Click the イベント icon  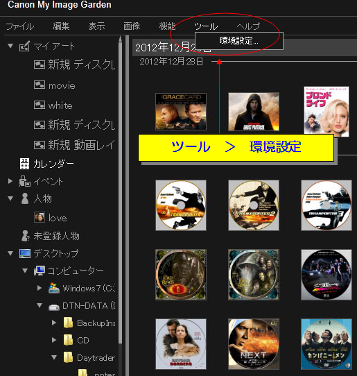click(x=25, y=181)
